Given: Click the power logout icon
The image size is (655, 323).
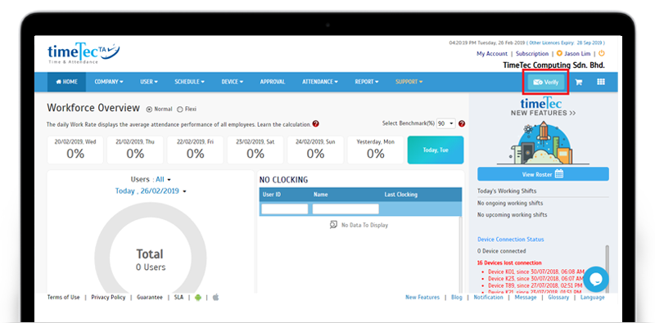Looking at the screenshot, I should (x=602, y=53).
